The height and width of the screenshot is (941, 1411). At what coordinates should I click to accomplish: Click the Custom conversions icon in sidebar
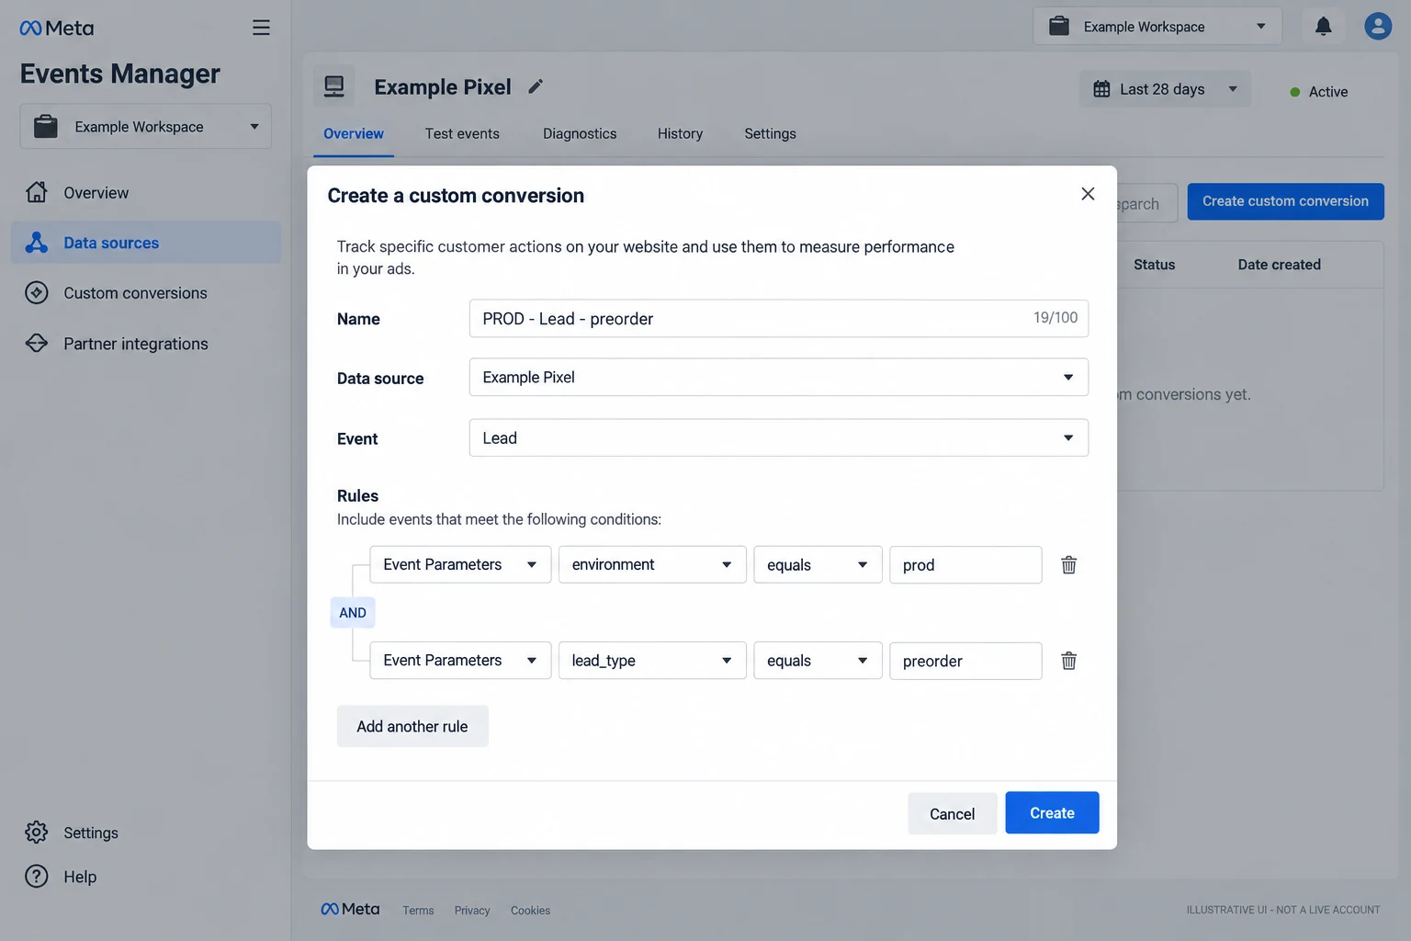coord(37,293)
